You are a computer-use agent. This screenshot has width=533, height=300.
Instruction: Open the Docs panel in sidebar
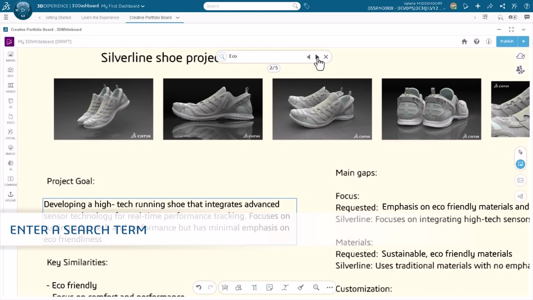[11, 119]
